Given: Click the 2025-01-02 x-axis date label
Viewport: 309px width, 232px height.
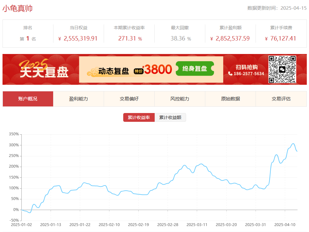Looking at the screenshot, I should (x=21, y=225).
